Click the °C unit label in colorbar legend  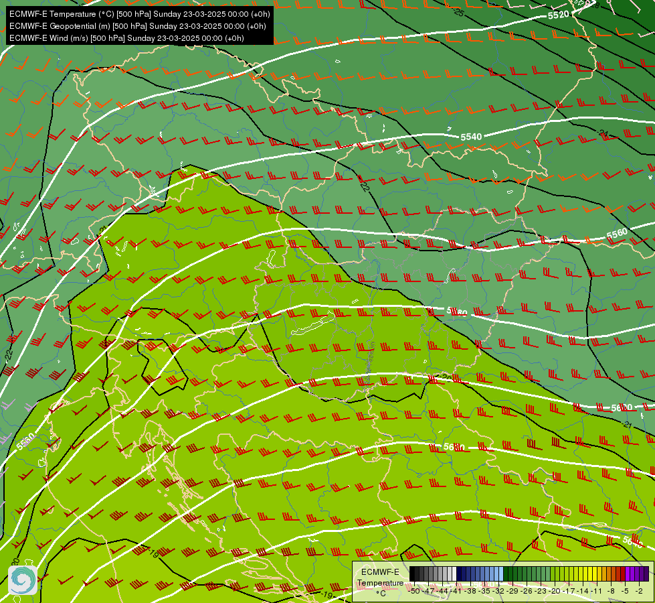pyautogui.click(x=380, y=593)
